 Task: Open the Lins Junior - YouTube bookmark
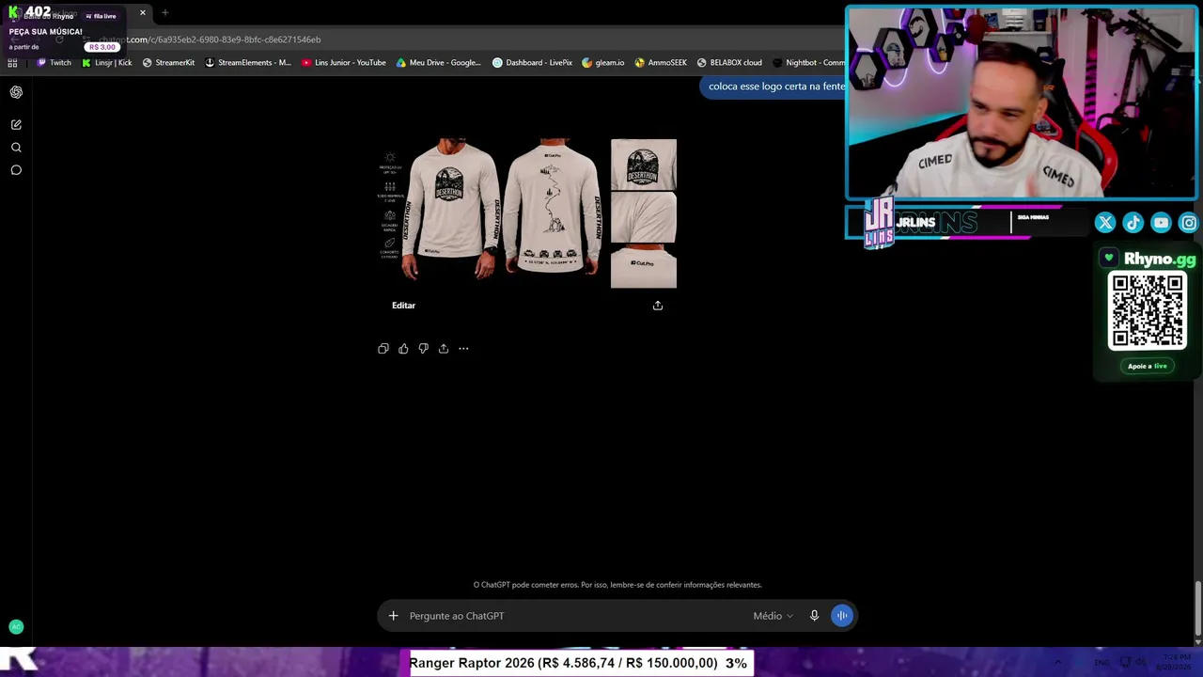click(x=344, y=63)
